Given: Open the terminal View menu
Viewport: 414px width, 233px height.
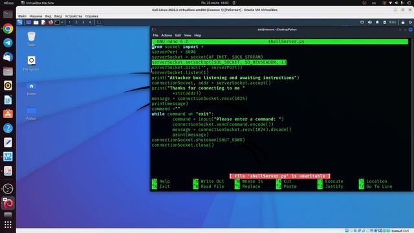Looking at the screenshot, I should pyautogui.click(x=188, y=36).
